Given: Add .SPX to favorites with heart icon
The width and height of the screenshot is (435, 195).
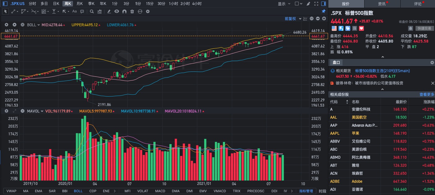Looking at the screenshot, I should (361, 28).
